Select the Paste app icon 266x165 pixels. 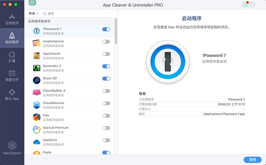pyautogui.click(x=36, y=153)
